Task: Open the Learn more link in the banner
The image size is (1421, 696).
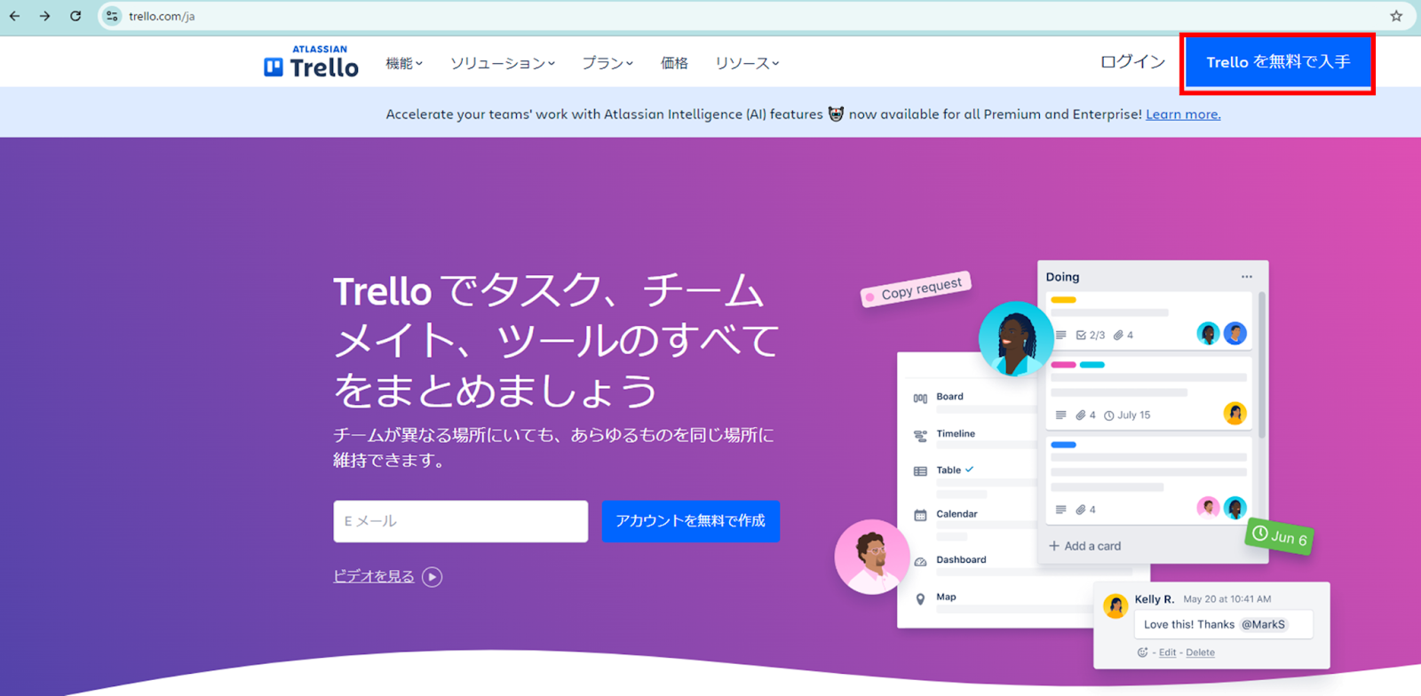Action: [1183, 114]
